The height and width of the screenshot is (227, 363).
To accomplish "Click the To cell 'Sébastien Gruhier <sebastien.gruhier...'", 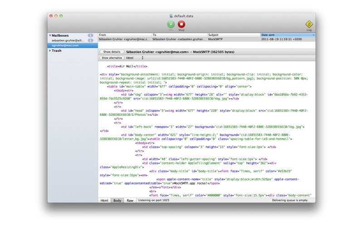I will (x=179, y=39).
